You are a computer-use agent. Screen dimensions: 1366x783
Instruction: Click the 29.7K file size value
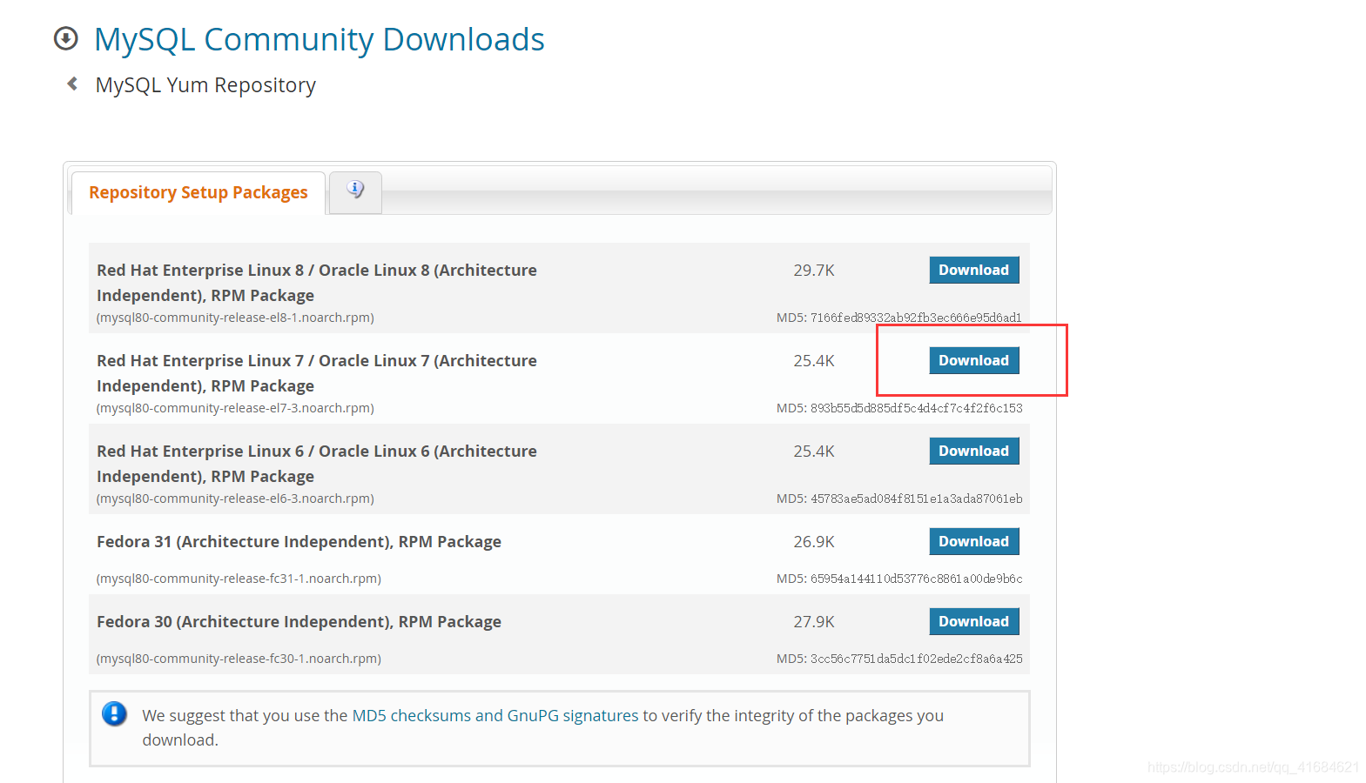point(814,271)
